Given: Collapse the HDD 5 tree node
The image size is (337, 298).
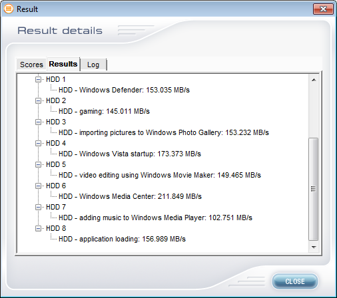Looking at the screenshot, I should pos(38,164).
